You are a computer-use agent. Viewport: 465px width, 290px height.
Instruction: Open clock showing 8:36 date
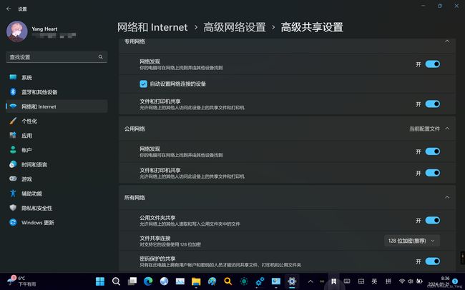(439, 281)
